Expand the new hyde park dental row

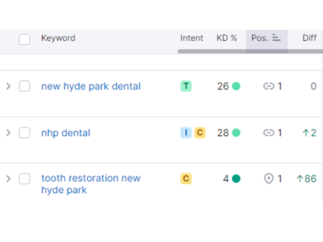[x=8, y=87]
